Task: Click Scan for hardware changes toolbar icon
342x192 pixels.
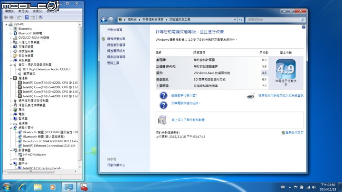Action: coord(40,17)
